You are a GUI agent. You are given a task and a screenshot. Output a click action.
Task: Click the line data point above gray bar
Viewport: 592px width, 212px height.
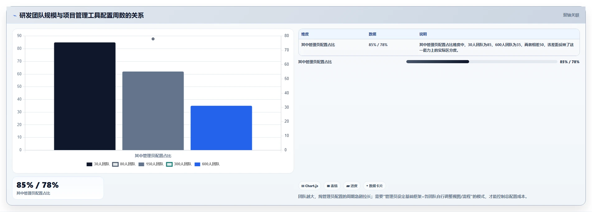click(x=153, y=39)
